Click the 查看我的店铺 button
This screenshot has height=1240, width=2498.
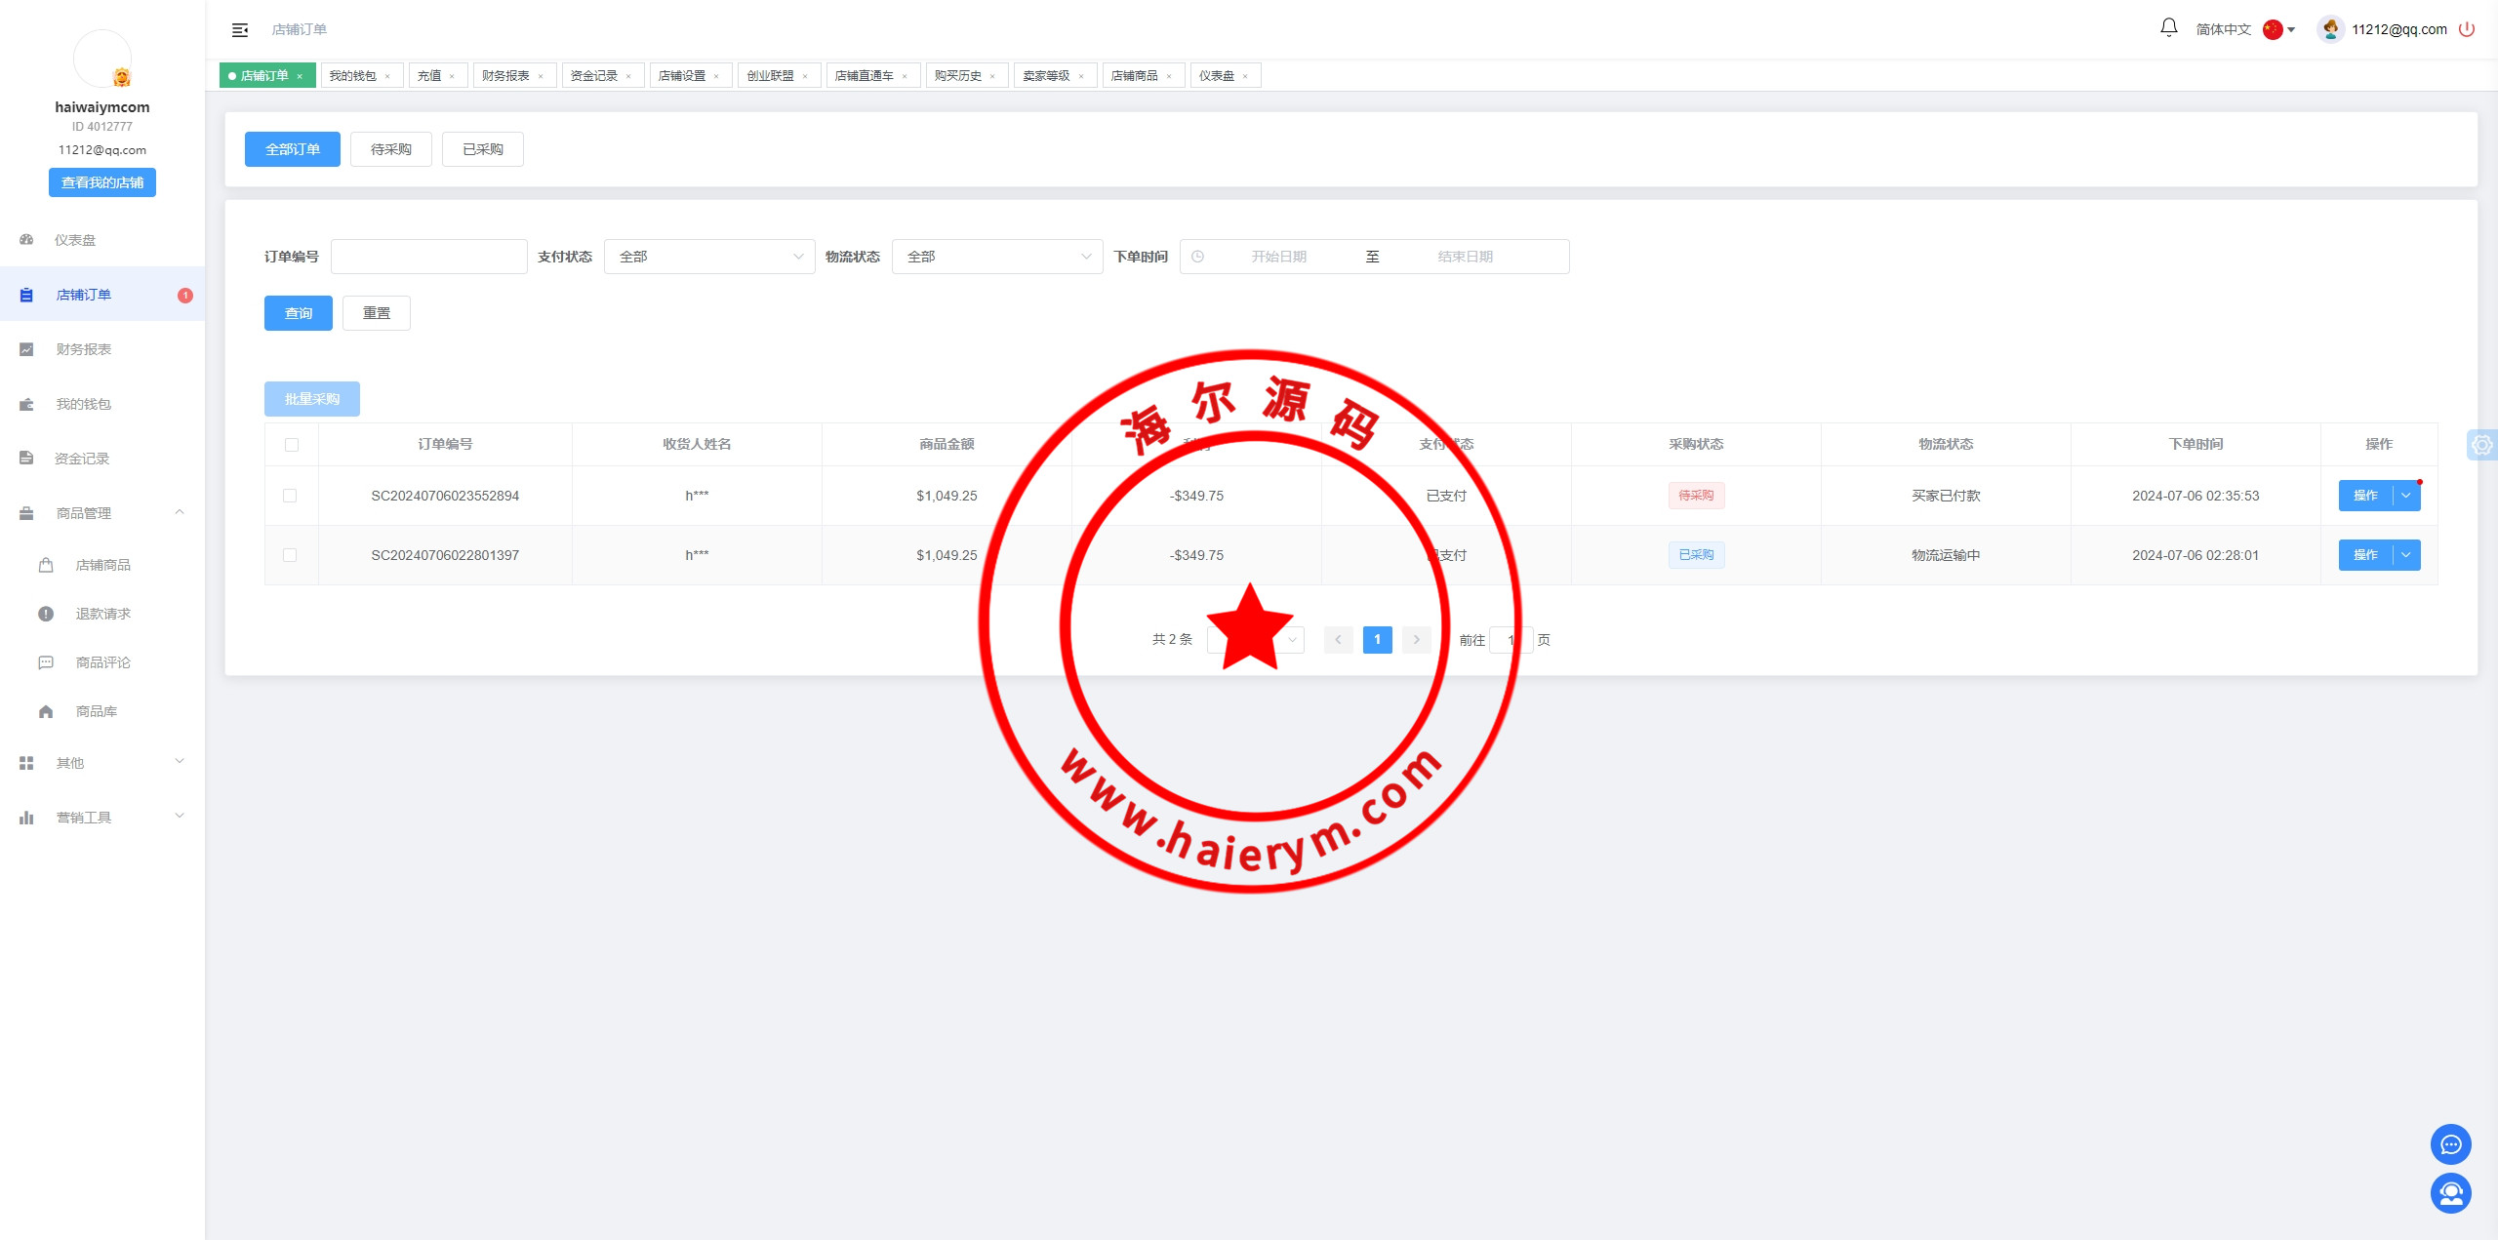(x=102, y=182)
